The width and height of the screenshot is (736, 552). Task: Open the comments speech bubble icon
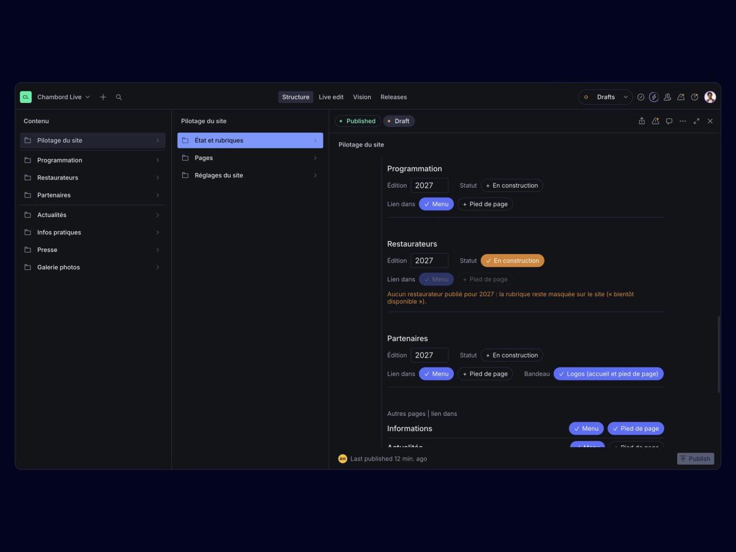[x=669, y=121]
